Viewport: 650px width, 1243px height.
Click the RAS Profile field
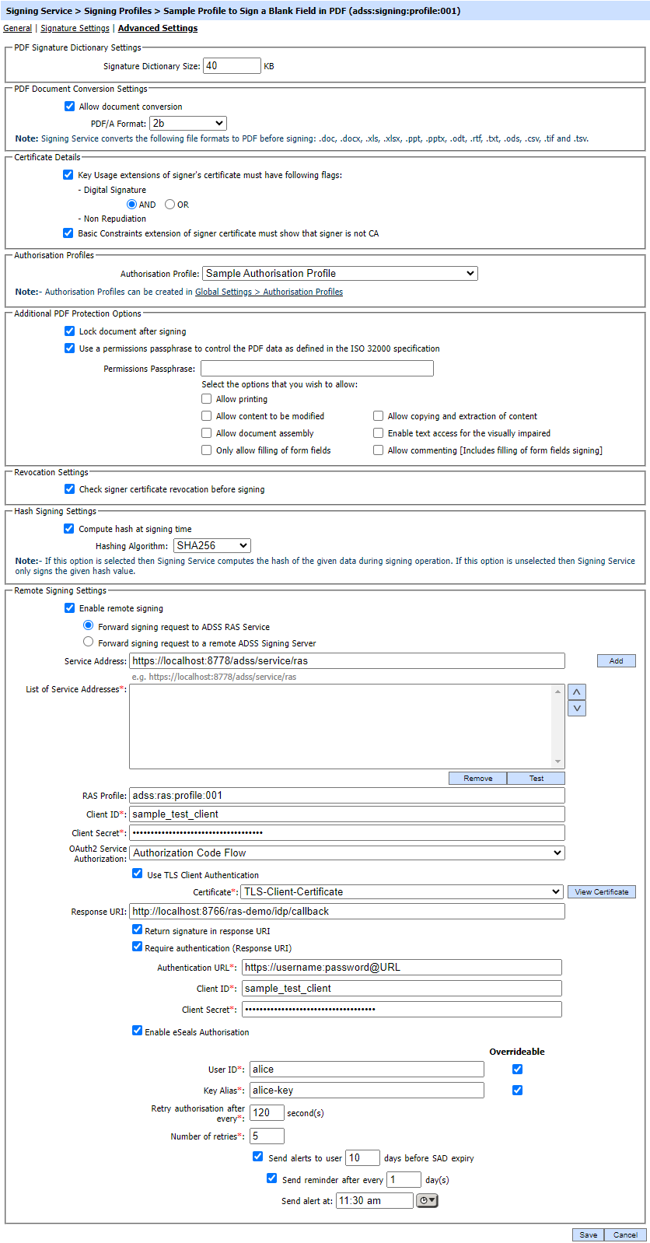pyautogui.click(x=347, y=795)
